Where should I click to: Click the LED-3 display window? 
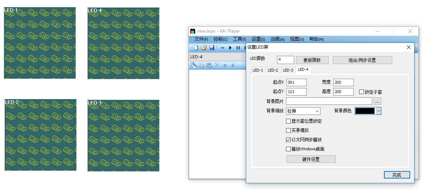(x=123, y=135)
